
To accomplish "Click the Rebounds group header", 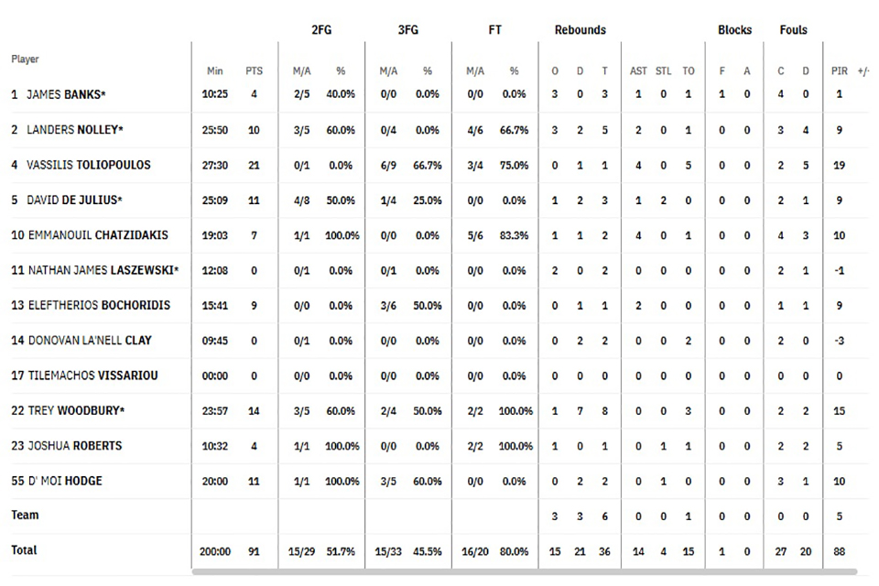I will (x=581, y=29).
